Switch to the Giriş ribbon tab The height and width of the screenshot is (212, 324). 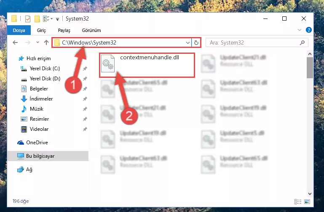pos(41,30)
